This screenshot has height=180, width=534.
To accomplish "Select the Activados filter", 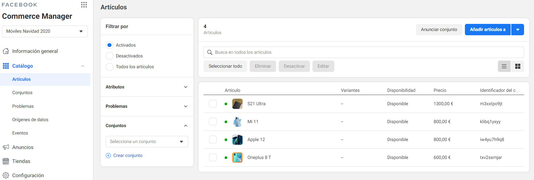I will [109, 45].
